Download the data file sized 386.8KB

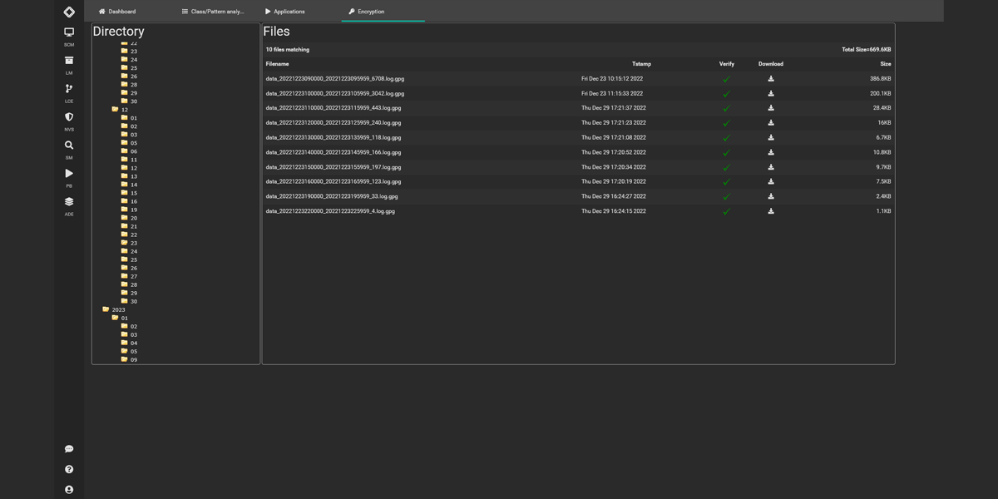coord(770,78)
